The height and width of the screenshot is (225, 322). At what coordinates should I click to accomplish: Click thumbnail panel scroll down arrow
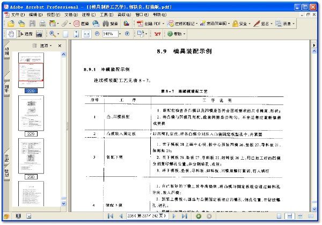pyautogui.click(x=64, y=204)
